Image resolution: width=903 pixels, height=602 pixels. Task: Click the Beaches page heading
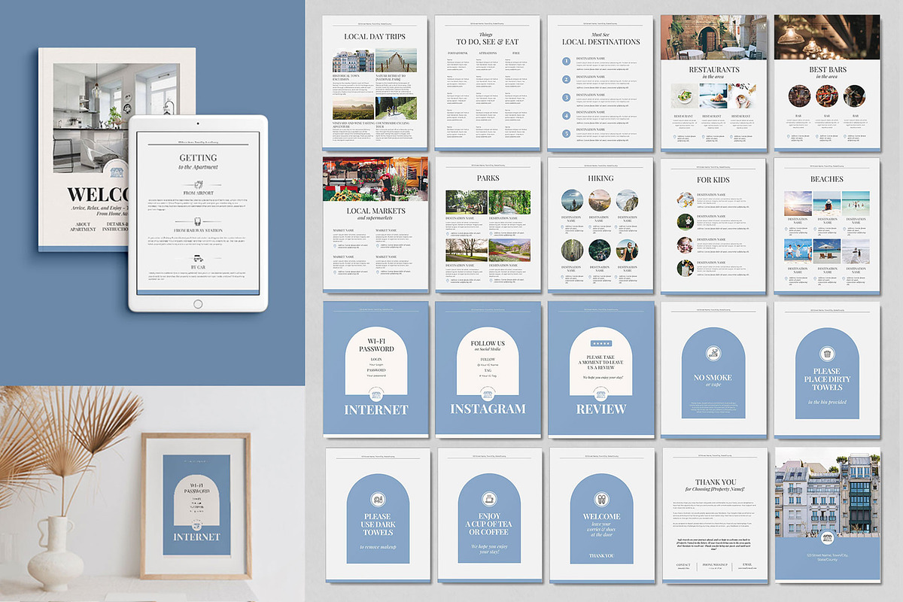tap(827, 179)
